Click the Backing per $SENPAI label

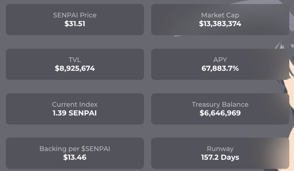pos(75,149)
